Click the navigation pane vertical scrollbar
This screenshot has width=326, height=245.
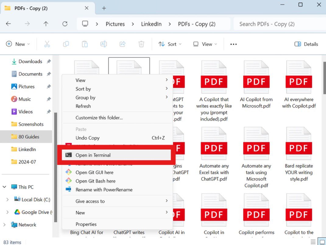point(55,167)
